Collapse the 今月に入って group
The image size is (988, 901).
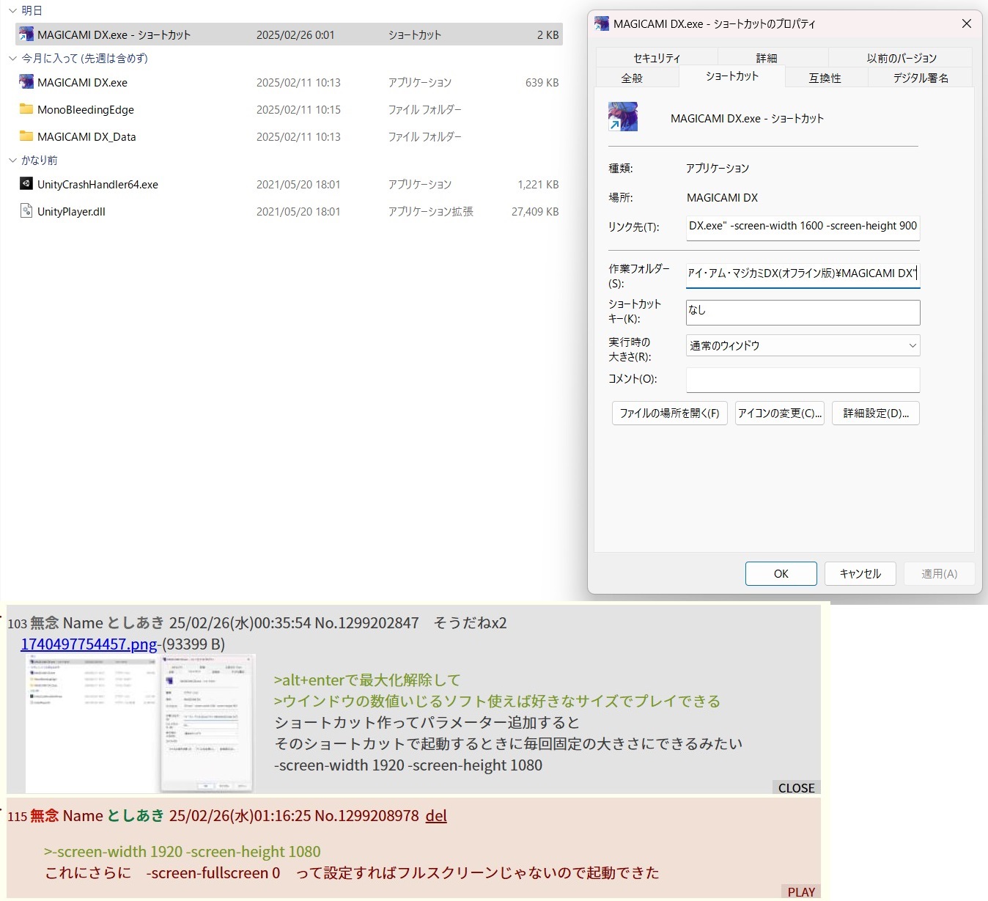[x=12, y=59]
